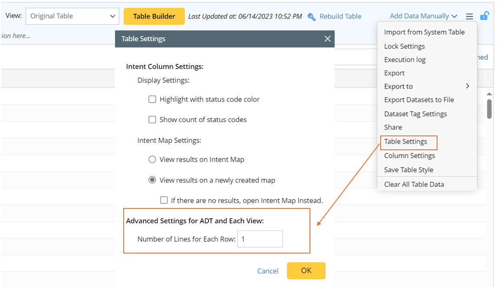Close the Table Settings dialog
Viewport: 497px width, 287px height.
click(x=328, y=39)
